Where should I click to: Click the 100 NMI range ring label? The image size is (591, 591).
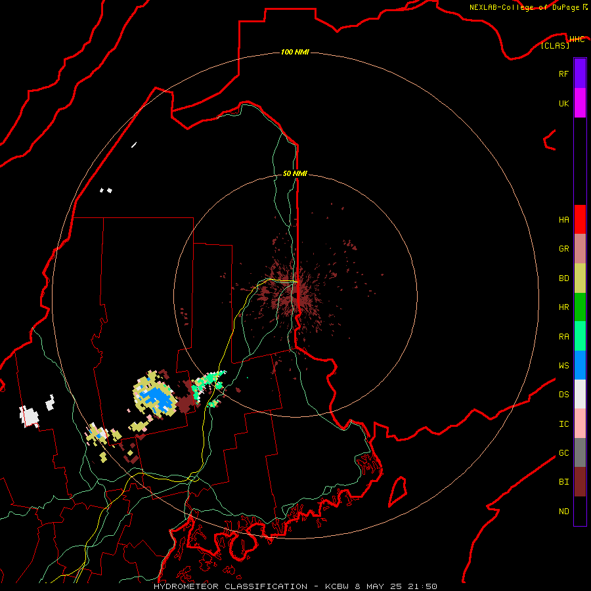click(295, 52)
